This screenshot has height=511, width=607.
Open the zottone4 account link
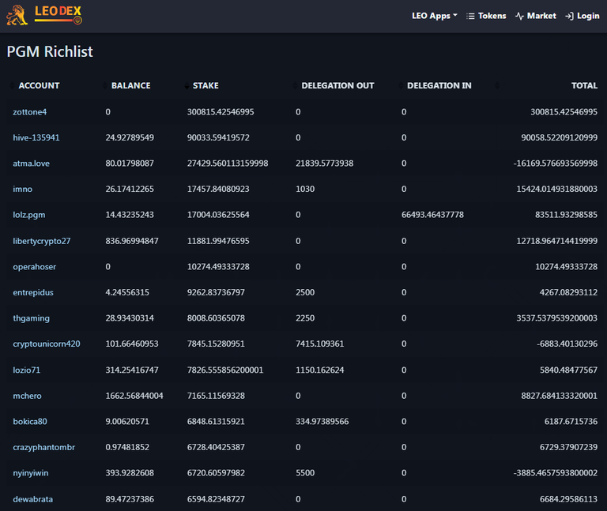(30, 112)
